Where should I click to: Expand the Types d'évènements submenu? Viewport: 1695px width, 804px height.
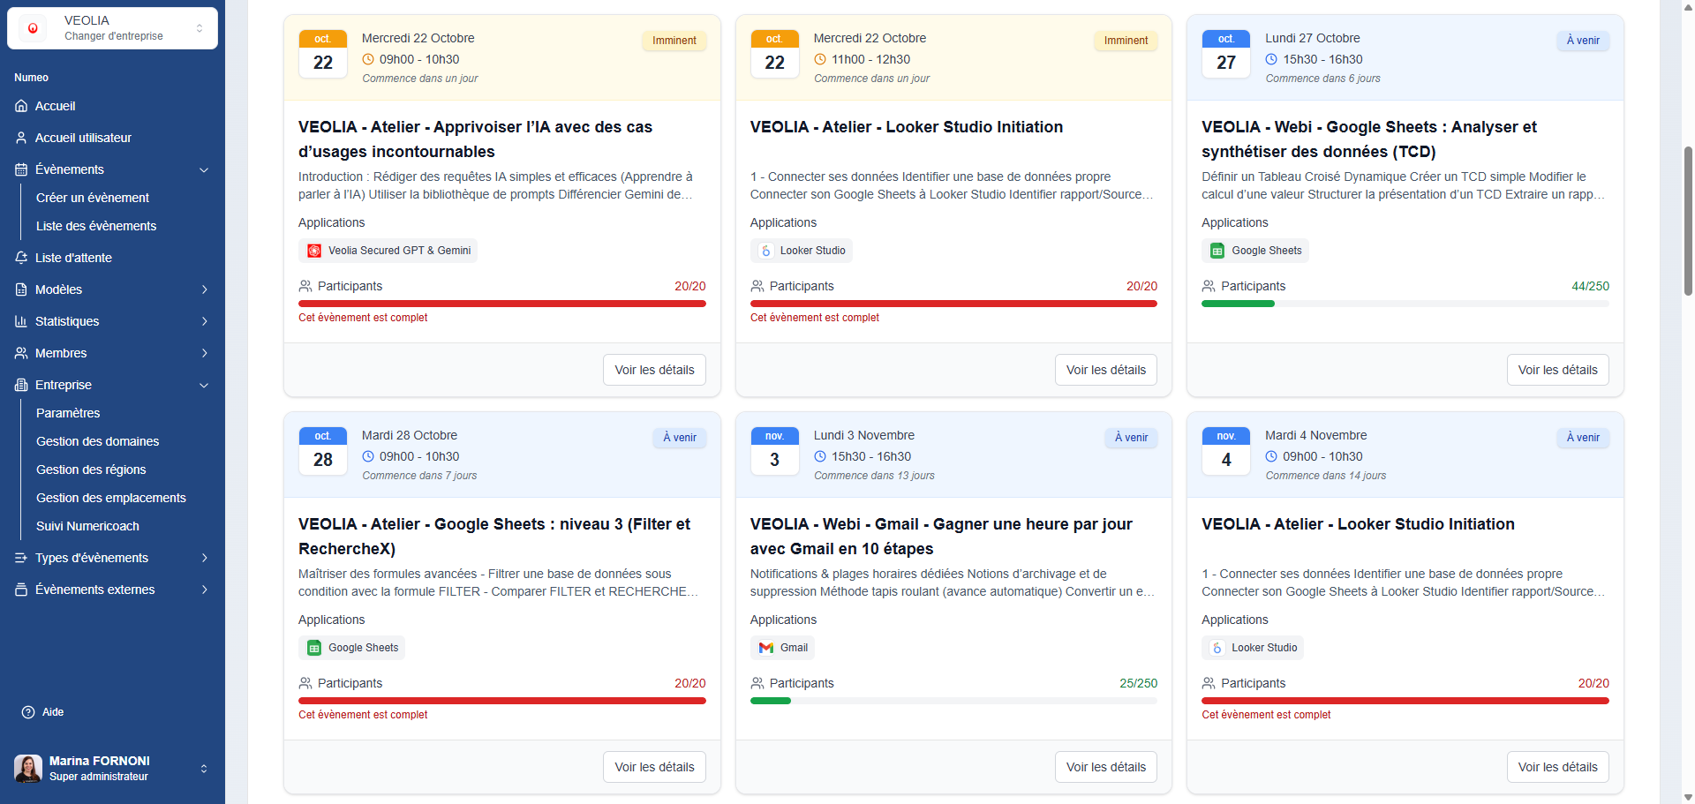pyautogui.click(x=204, y=558)
